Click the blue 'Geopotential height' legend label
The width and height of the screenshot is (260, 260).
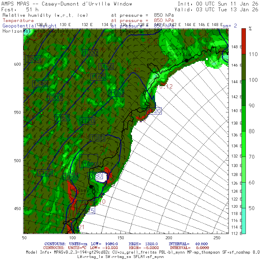tap(29, 26)
